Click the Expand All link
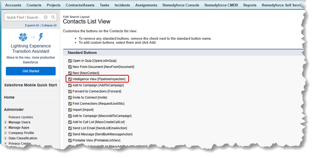 (x=32, y=25)
